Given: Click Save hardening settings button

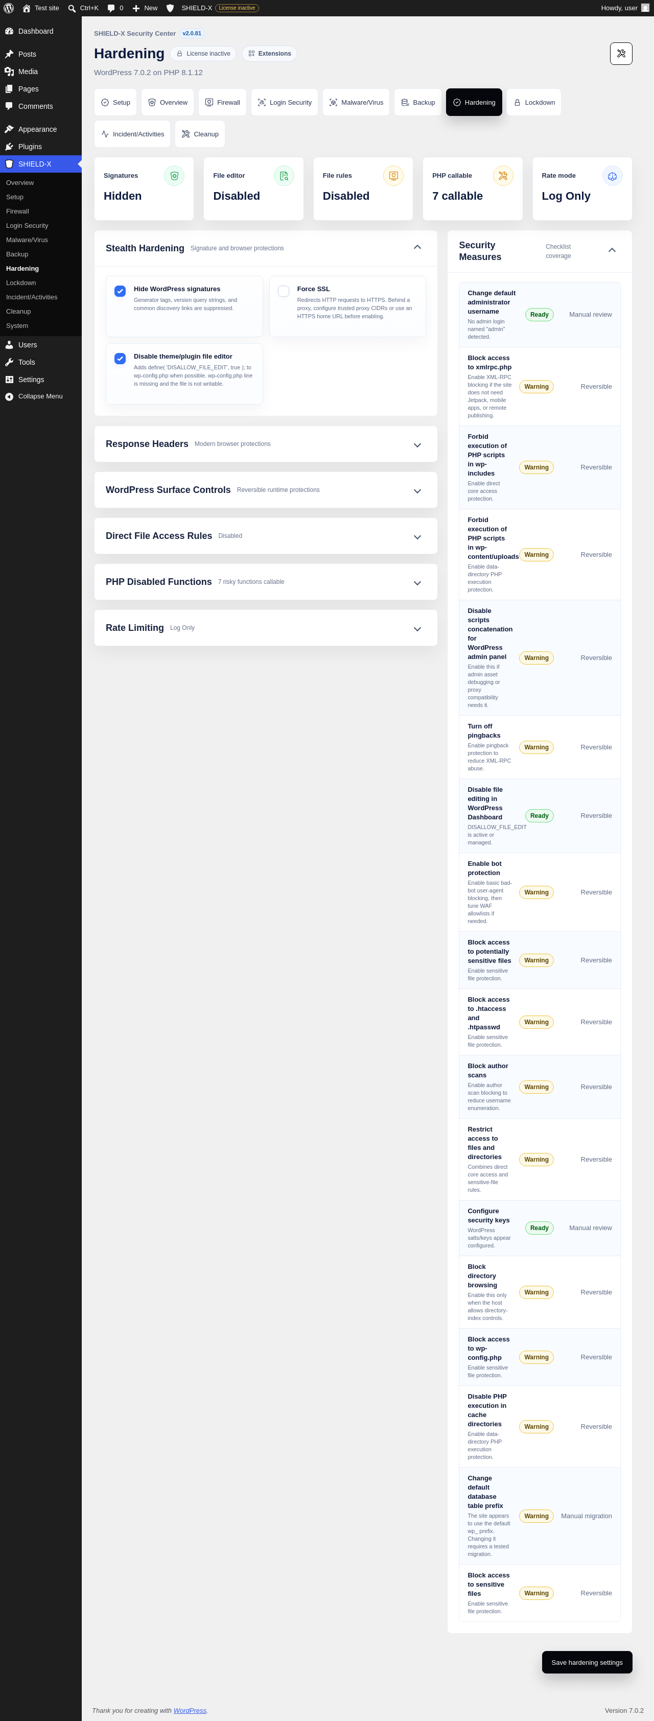Looking at the screenshot, I should coord(587,1662).
